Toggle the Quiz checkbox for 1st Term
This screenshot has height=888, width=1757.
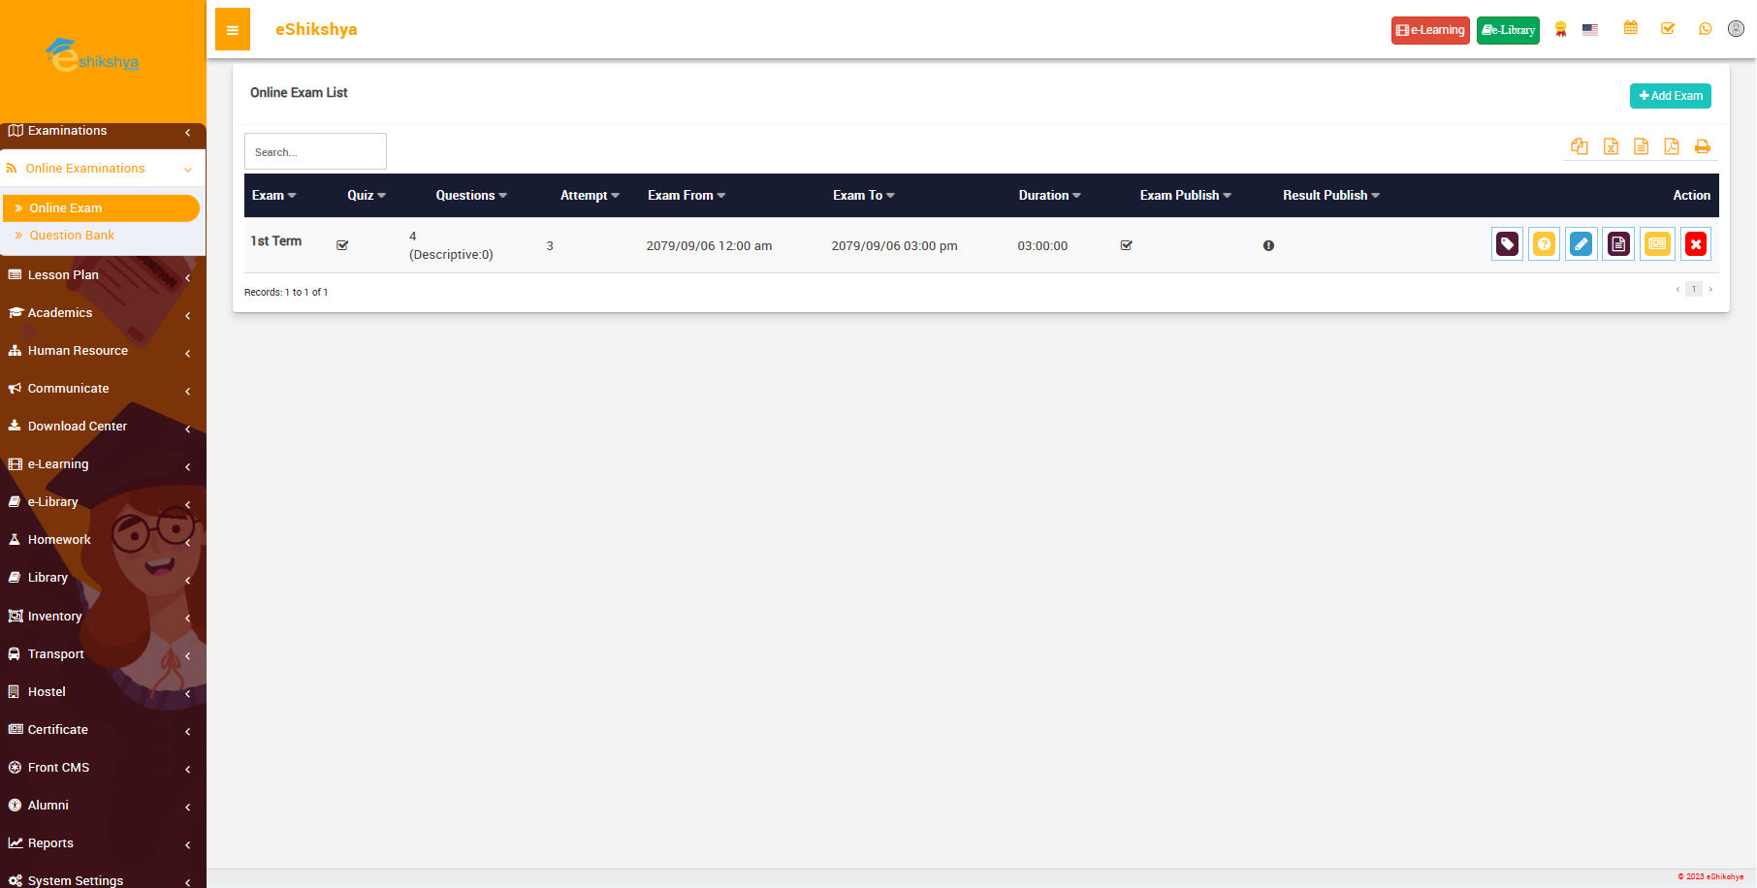342,245
